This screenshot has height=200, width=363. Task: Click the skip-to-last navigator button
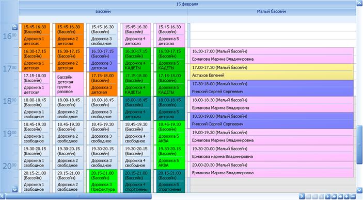tap(340, 196)
